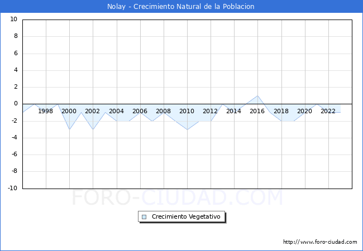Click the y-axis value 6
This screenshot has height=251, width=363.
(x=16, y=53)
